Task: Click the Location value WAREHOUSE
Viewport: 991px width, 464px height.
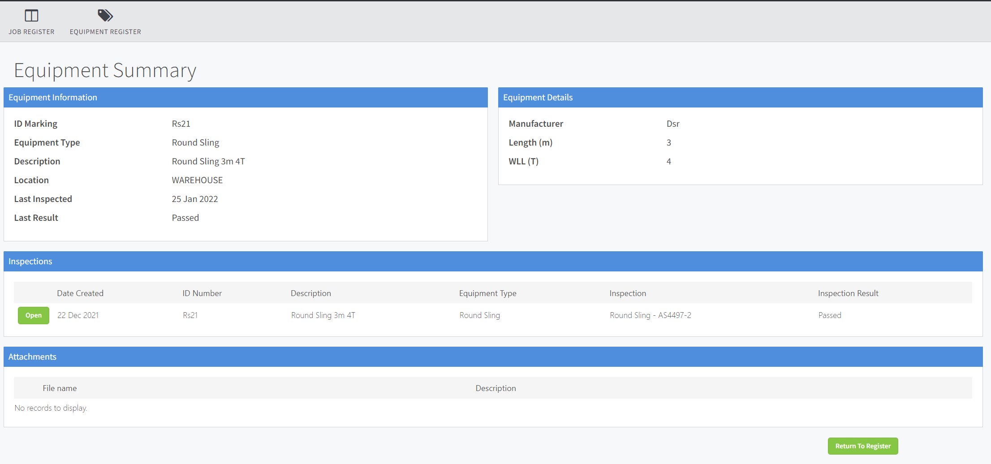Action: tap(197, 180)
